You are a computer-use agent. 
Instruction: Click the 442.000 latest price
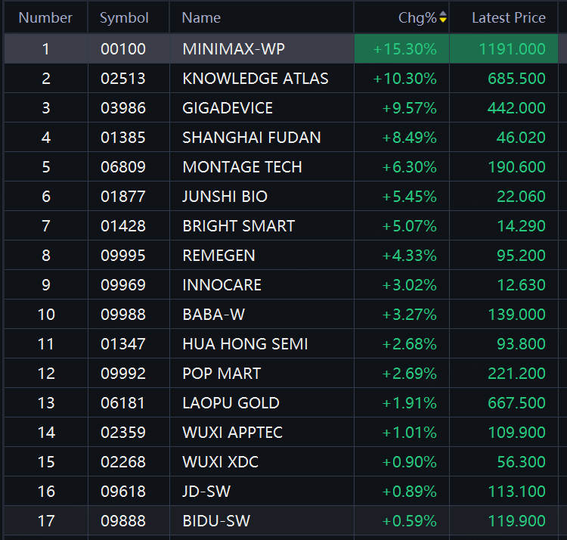(516, 108)
